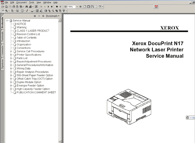This screenshot has width=195, height=143.
Task: Open the Tools menu
Action: [32, 2]
